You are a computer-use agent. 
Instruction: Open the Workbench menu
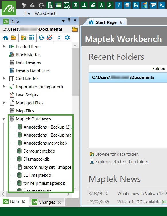[45, 13]
